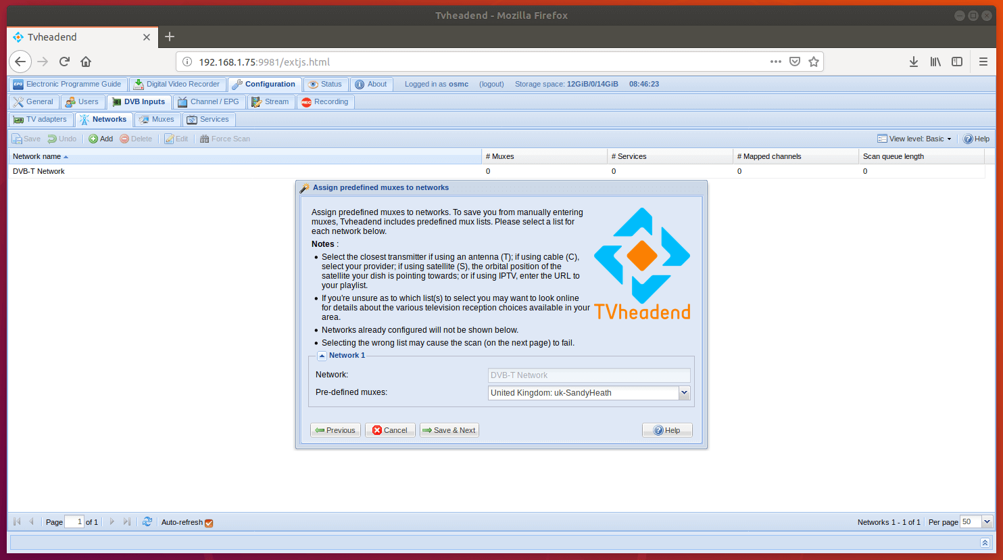
Task: Open the Firefox downloads icon
Action: pyautogui.click(x=913, y=62)
